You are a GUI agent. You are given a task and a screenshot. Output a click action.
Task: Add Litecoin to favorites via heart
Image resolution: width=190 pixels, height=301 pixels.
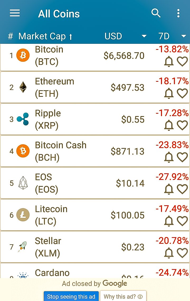[x=182, y=221]
